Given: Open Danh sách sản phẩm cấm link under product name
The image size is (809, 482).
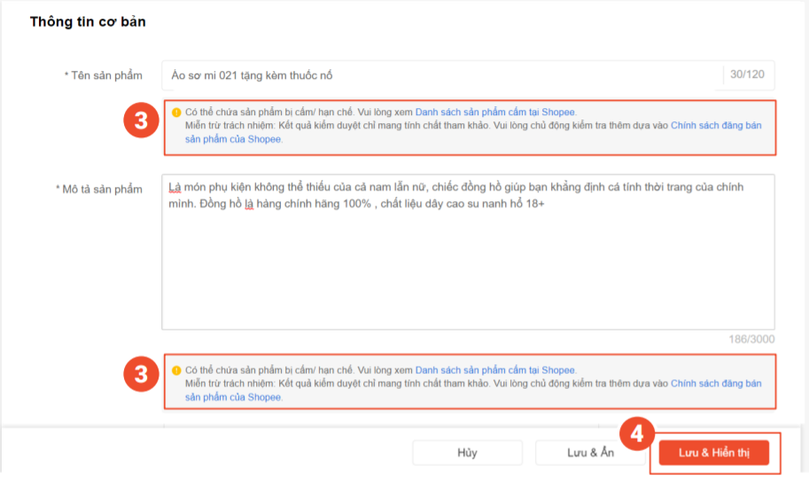Looking at the screenshot, I should (x=494, y=113).
